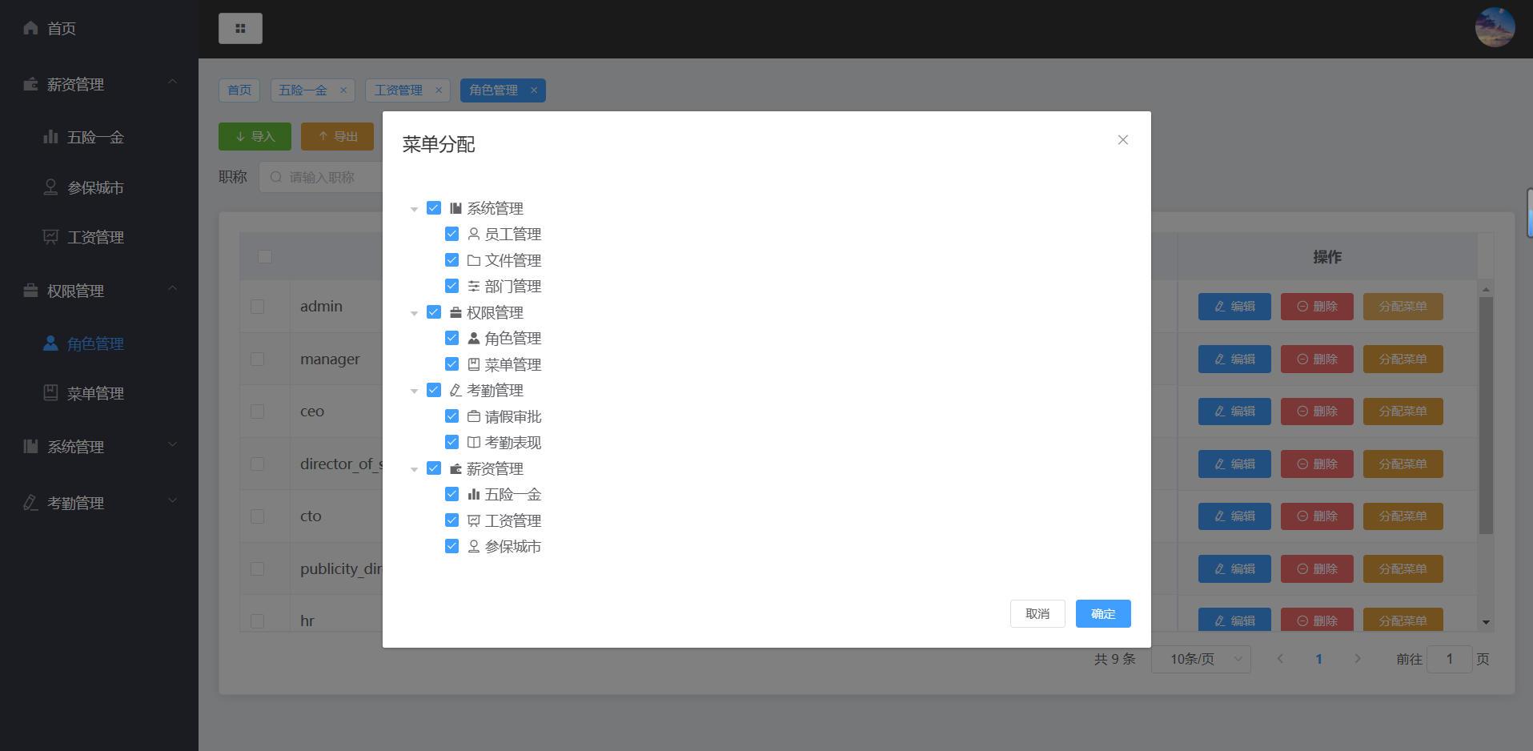Viewport: 1533px width, 751px height.
Task: Switch to the 工资管理 tab
Action: 399,90
